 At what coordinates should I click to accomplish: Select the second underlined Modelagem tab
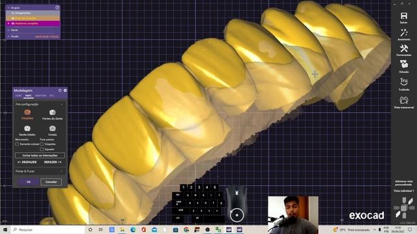(28, 96)
